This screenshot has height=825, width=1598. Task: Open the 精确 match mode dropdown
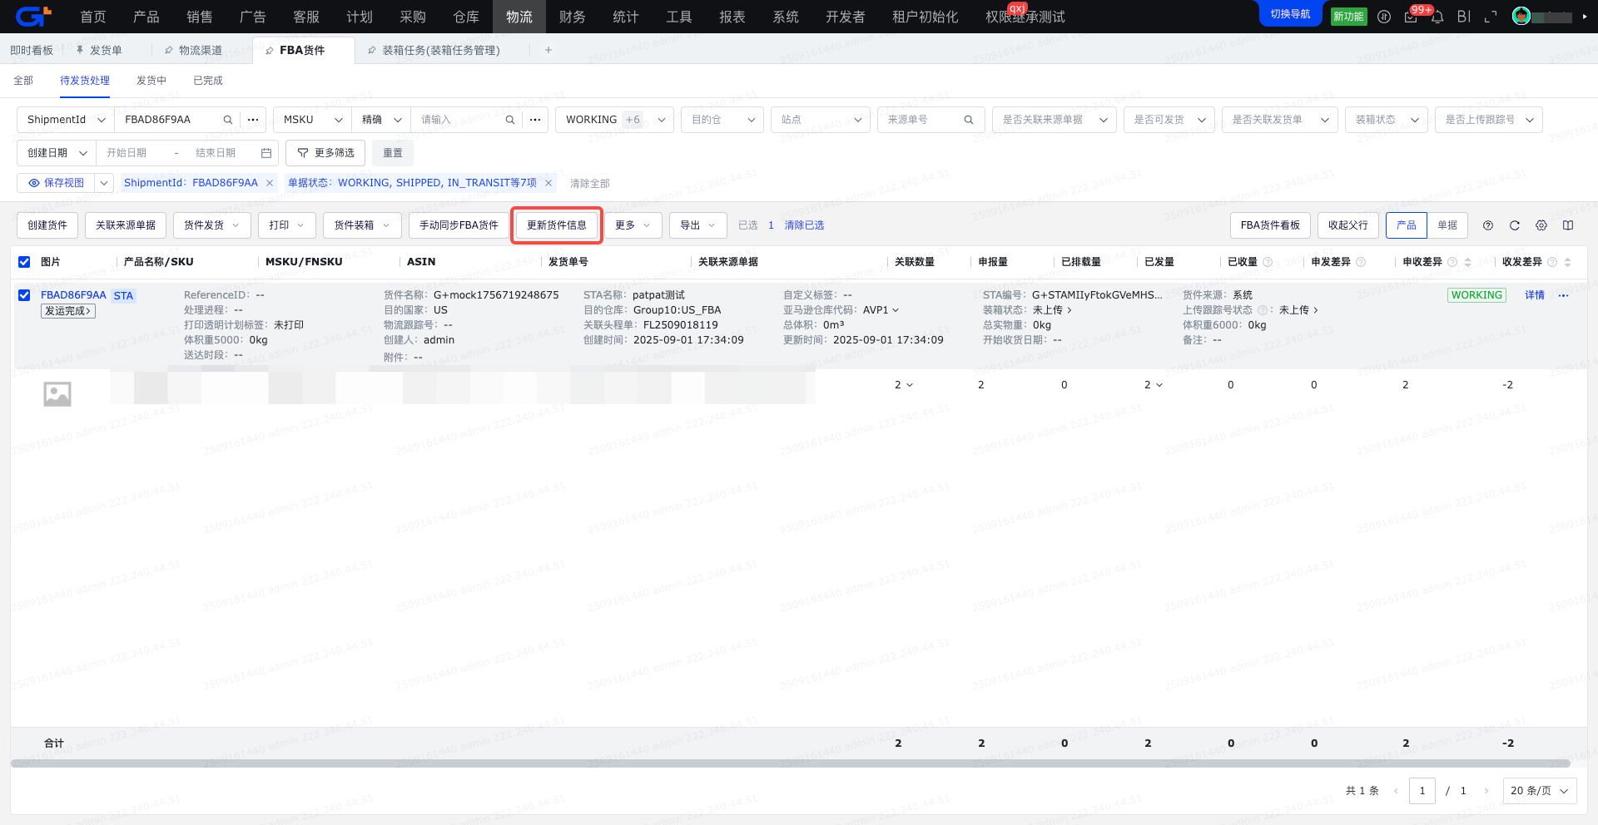pos(381,120)
